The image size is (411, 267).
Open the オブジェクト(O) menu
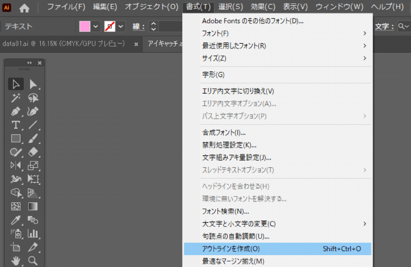[151, 7]
